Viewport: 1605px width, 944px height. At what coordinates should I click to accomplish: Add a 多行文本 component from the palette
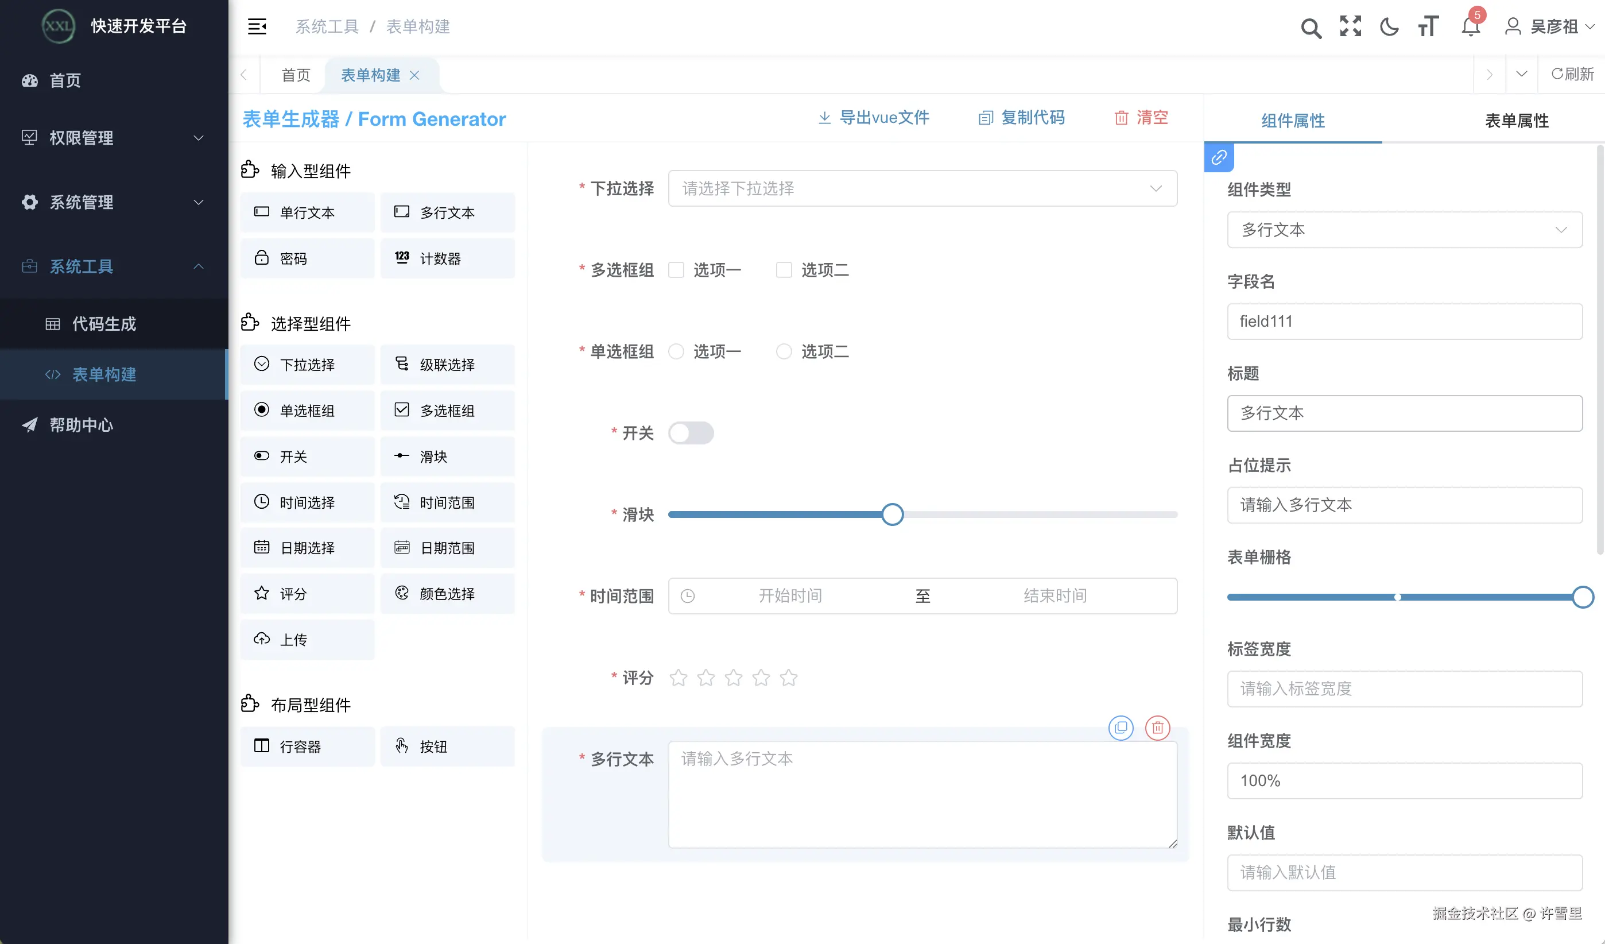(448, 212)
